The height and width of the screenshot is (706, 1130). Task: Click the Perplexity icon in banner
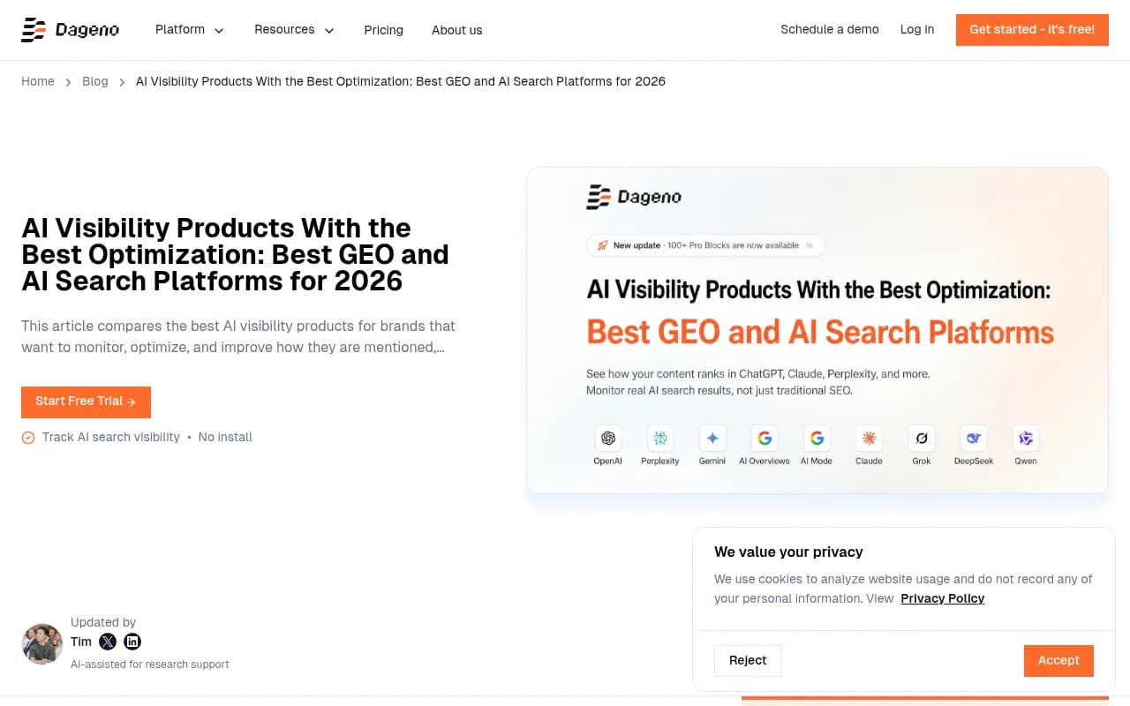(x=659, y=438)
